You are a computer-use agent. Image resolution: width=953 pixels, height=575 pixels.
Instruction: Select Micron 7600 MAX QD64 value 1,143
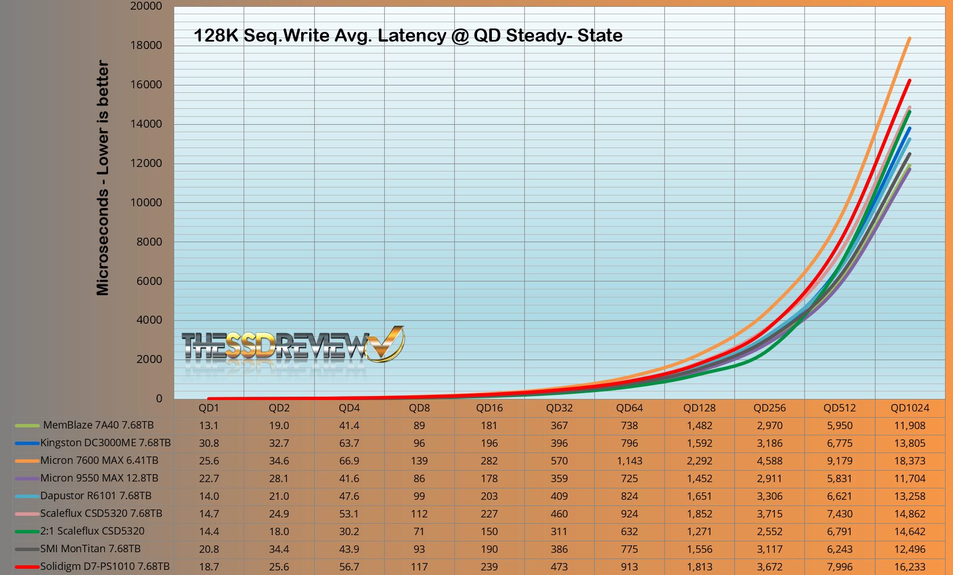(629, 461)
